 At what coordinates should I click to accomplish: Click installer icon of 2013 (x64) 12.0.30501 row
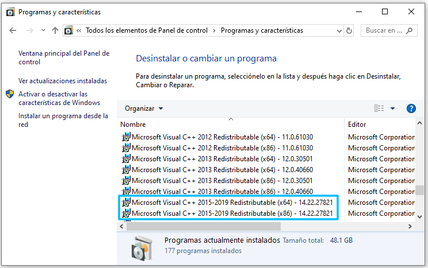coord(126,159)
